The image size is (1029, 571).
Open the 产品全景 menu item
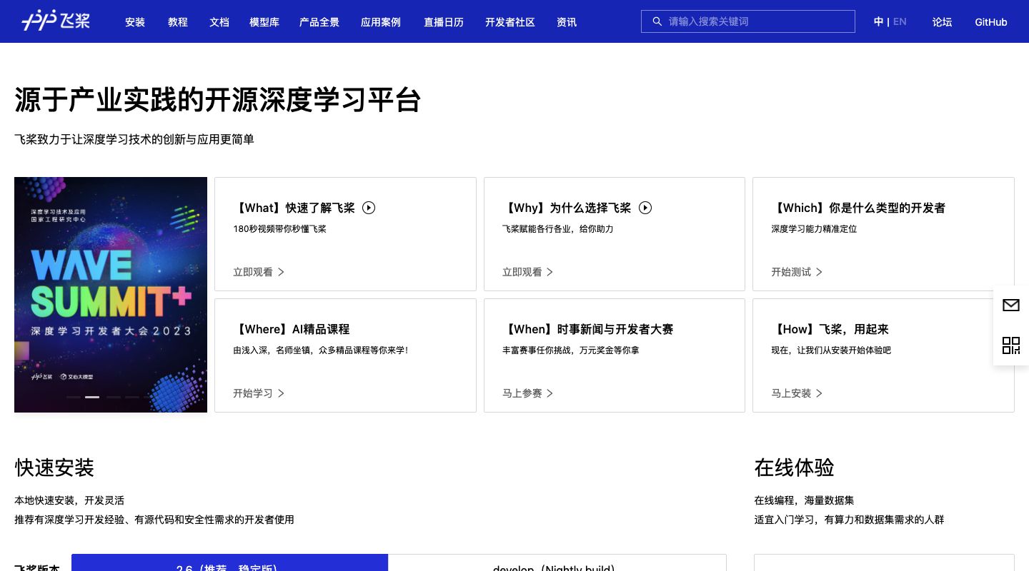click(x=319, y=22)
